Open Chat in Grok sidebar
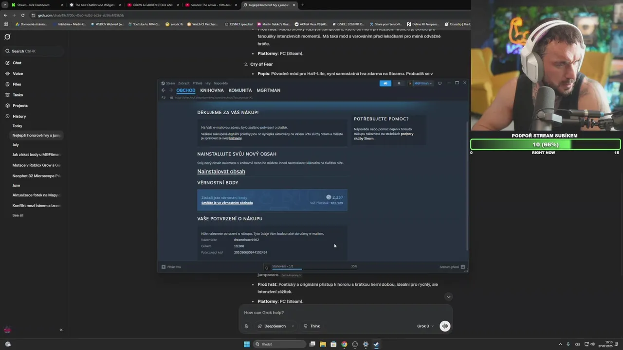 click(17, 63)
